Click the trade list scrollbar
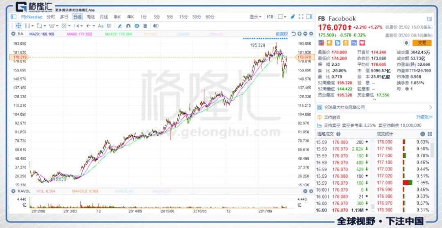The height and width of the screenshot is (228, 442). (373, 207)
